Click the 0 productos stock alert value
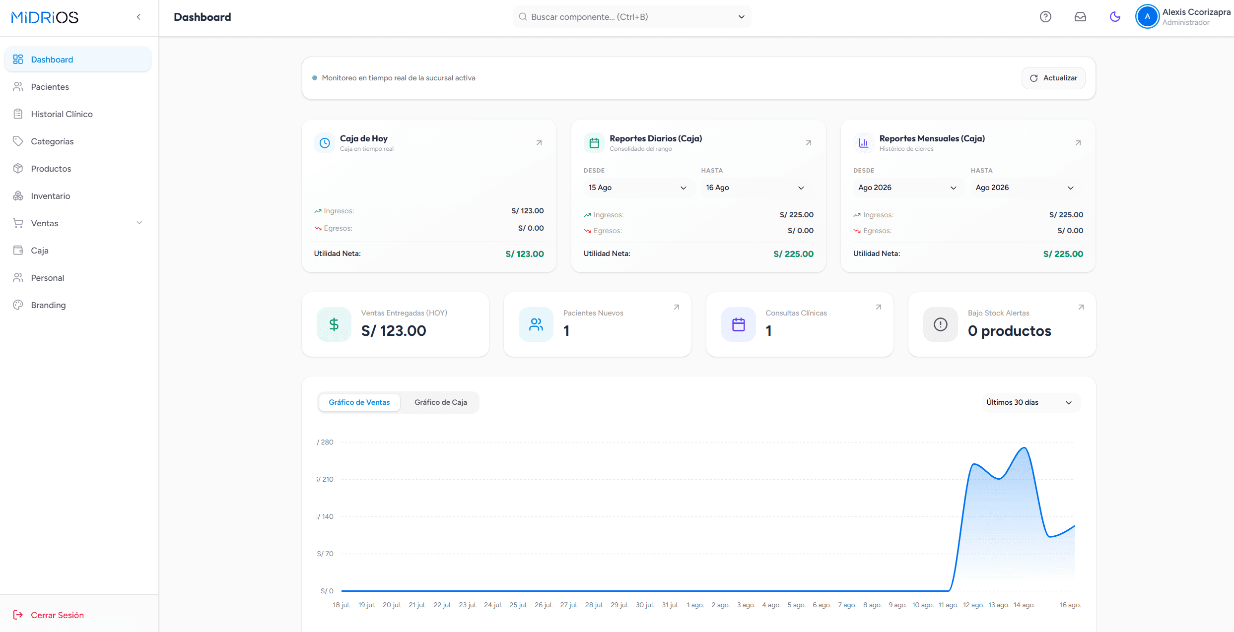This screenshot has width=1234, height=632. point(1010,331)
